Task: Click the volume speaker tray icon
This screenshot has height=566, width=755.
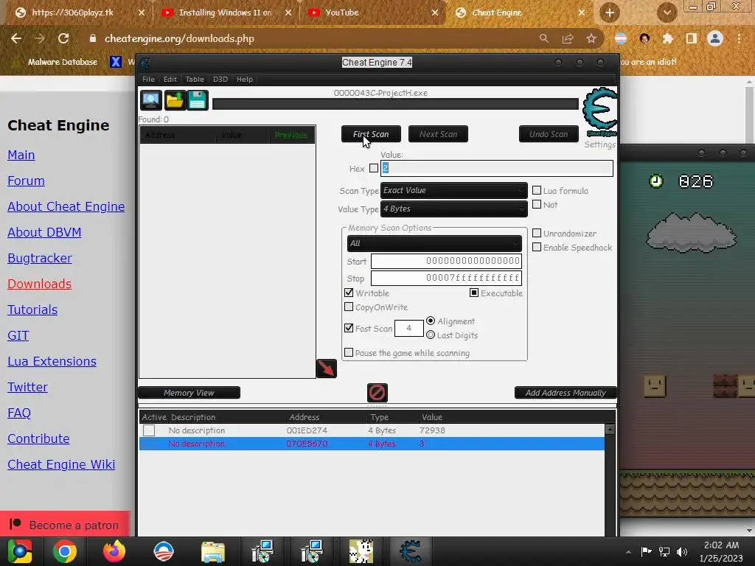Action: tap(682, 551)
